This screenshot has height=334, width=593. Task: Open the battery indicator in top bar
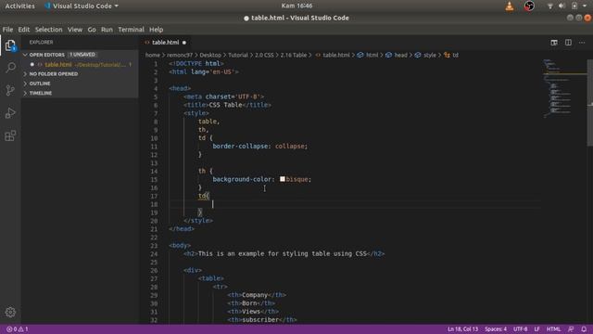pyautogui.click(x=574, y=6)
